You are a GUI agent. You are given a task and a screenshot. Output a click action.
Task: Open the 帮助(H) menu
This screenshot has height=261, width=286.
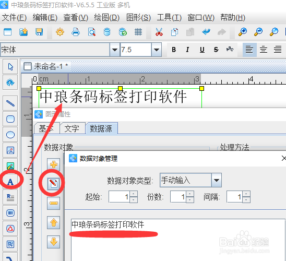[x=233, y=18]
